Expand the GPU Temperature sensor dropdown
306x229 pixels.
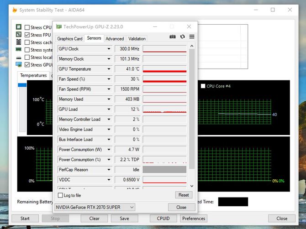109,69
